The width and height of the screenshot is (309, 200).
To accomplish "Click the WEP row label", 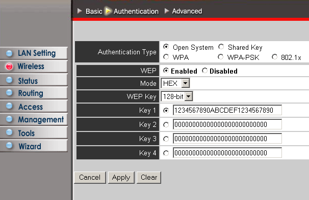I will [148, 71].
